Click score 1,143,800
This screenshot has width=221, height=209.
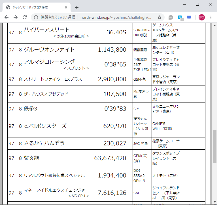coord(112,50)
